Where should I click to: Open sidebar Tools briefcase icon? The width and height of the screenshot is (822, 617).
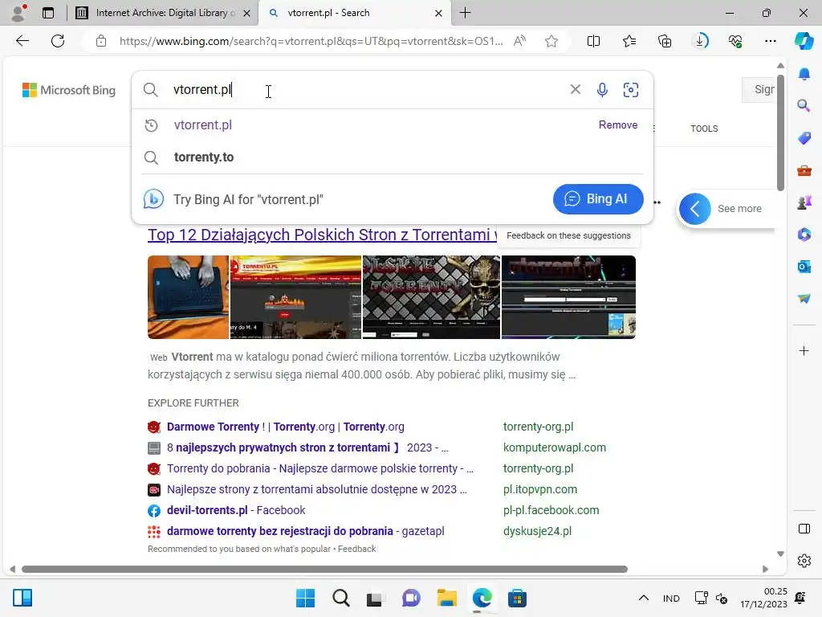[x=804, y=170]
